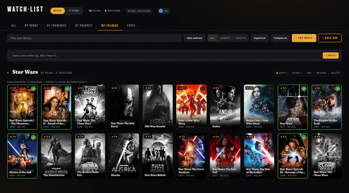Mark Rogue One as watched
The width and height of the screenshot is (349, 193).
pos(270,89)
